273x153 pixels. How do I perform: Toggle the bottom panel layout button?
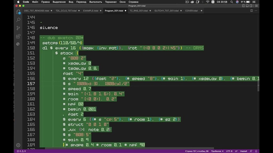247,6
